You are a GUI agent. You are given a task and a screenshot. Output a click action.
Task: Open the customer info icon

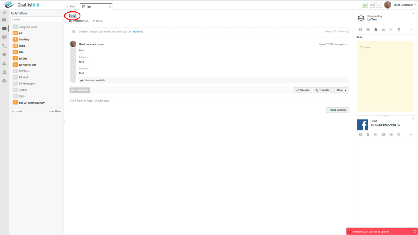pyautogui.click(x=360, y=29)
